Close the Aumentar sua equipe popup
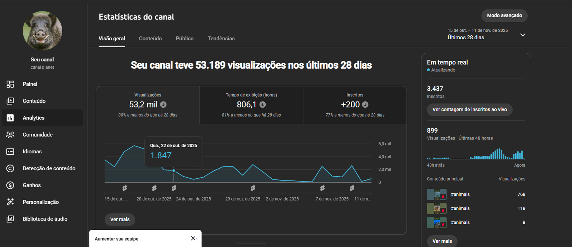Image resolution: width=572 pixels, height=247 pixels. [193, 238]
